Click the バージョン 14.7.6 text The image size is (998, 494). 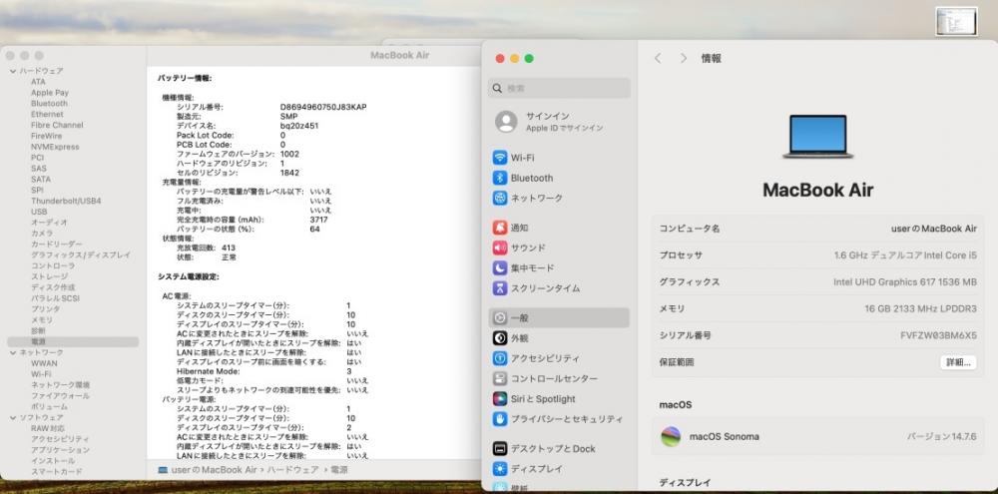point(941,437)
